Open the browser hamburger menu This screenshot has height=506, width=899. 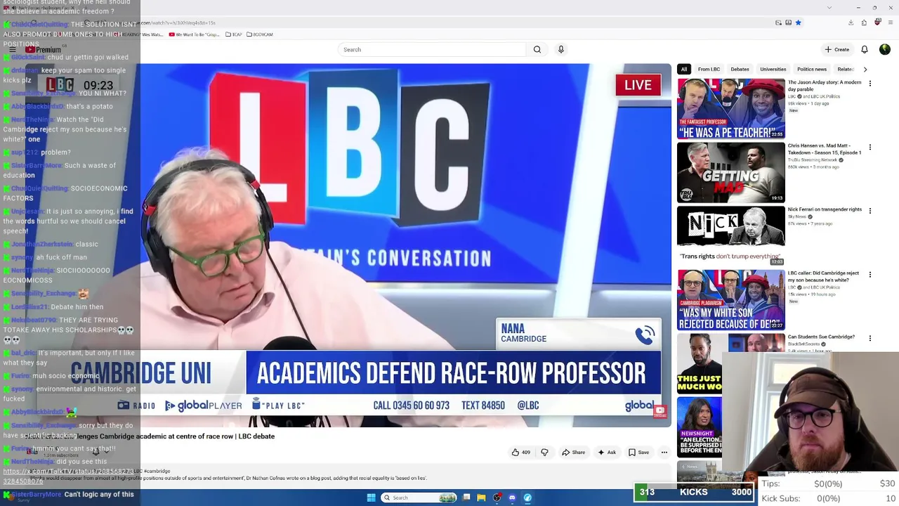click(890, 22)
